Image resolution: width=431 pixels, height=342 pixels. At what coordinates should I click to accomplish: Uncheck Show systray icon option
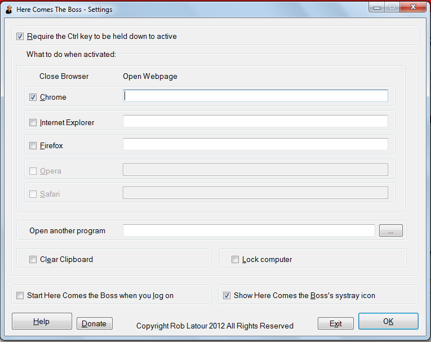pyautogui.click(x=227, y=296)
